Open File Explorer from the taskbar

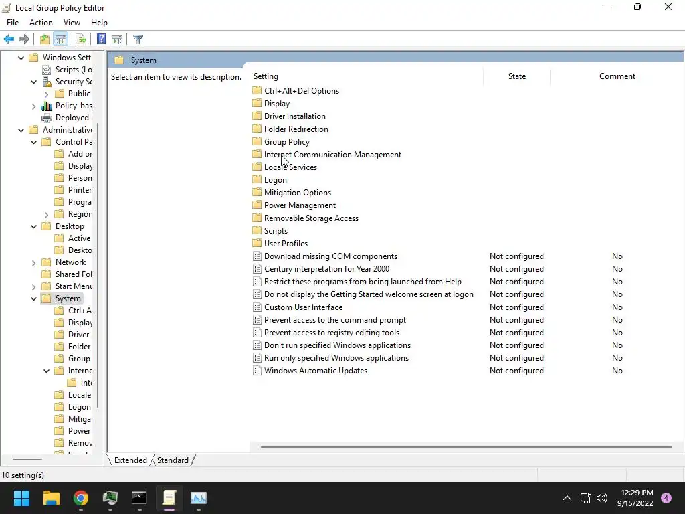point(51,498)
